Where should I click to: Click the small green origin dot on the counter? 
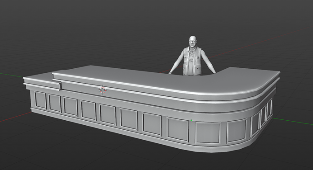pyautogui.click(x=191, y=120)
